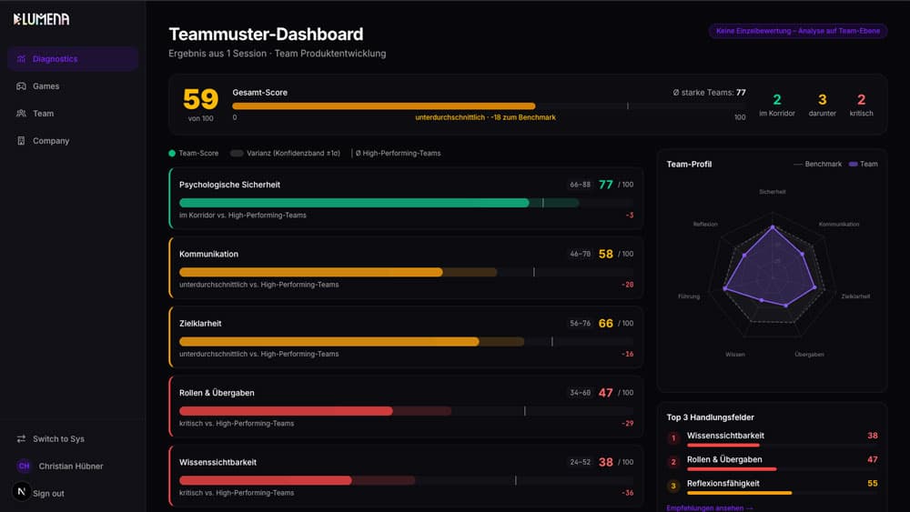Click the -29 delta in Rollen & Übergaben
This screenshot has width=910, height=512.
(x=627, y=423)
